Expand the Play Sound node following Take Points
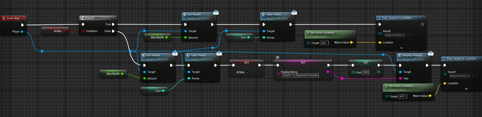Screen dimensions: 482x117 (401, 48)
